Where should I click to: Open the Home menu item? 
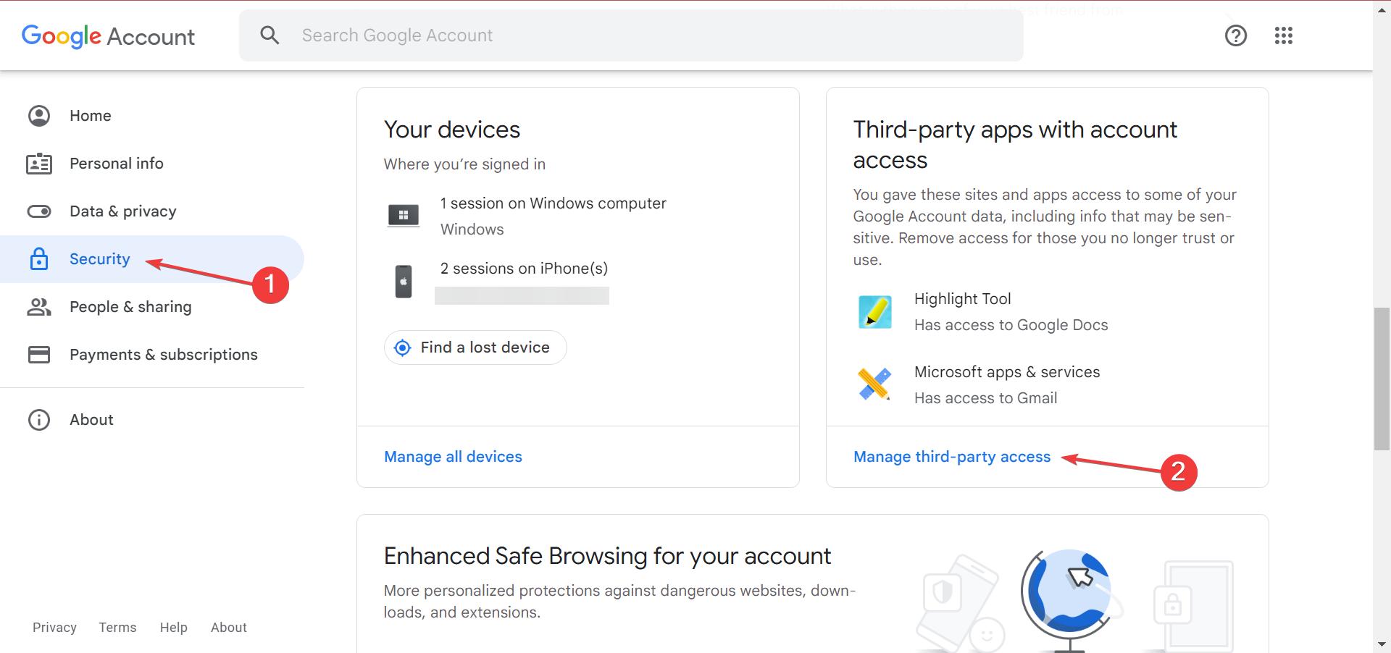click(90, 116)
